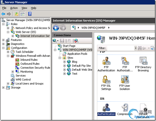Select the Blog site

tap(75, 62)
